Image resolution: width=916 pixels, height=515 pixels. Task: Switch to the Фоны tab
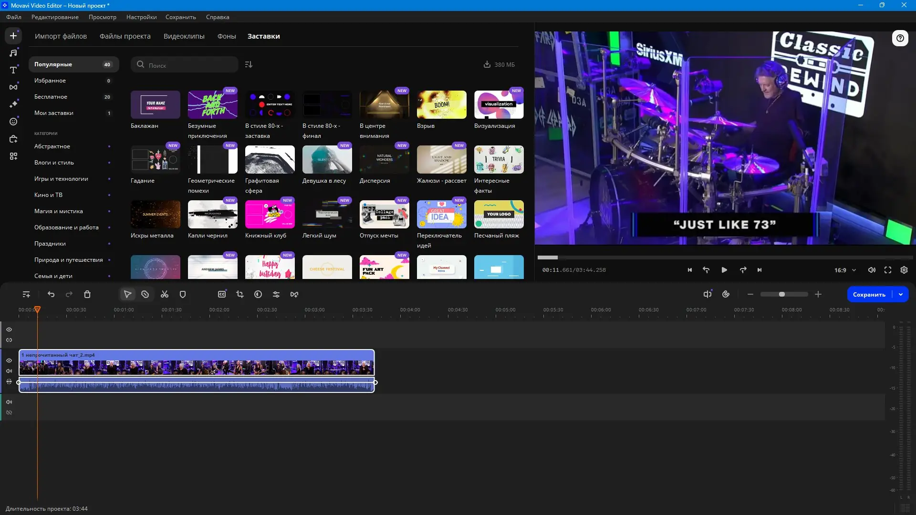(227, 36)
